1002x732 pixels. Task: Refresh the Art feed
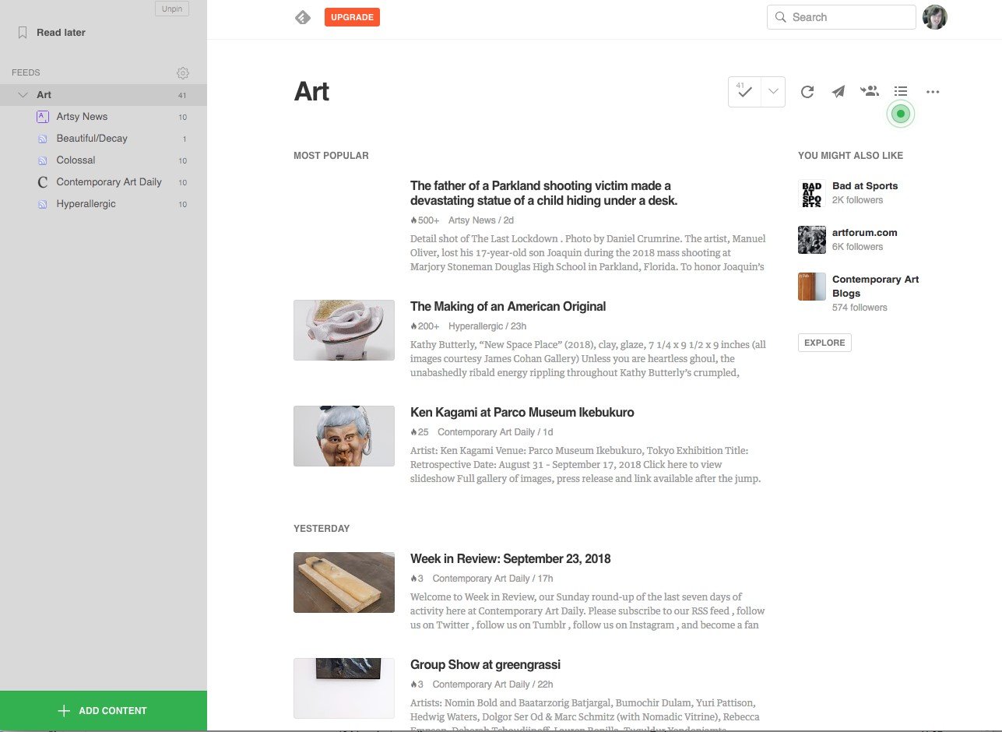click(x=807, y=92)
